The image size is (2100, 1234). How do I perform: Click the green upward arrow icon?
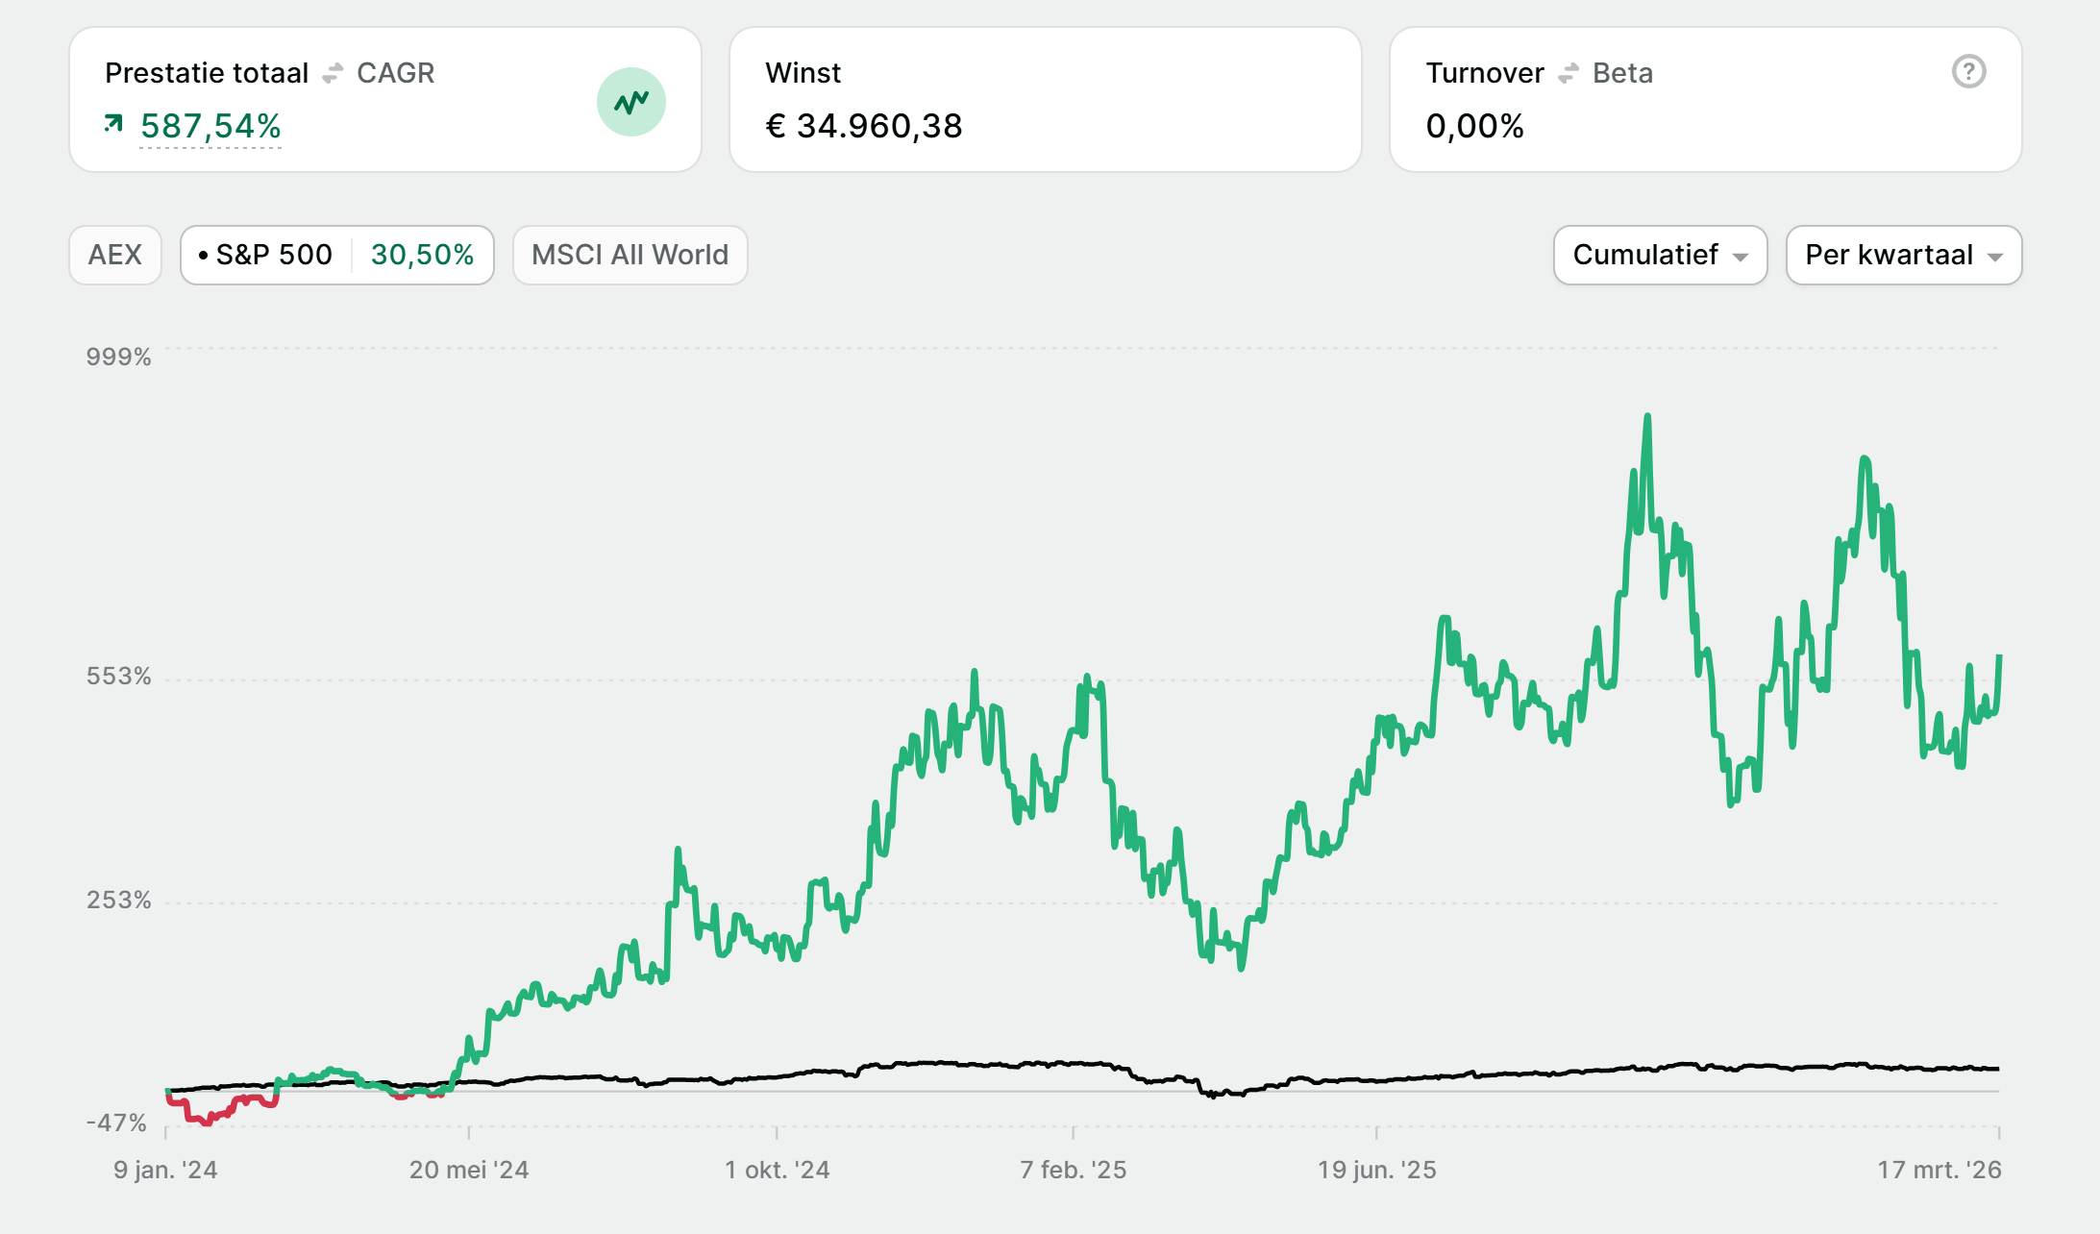tap(113, 123)
